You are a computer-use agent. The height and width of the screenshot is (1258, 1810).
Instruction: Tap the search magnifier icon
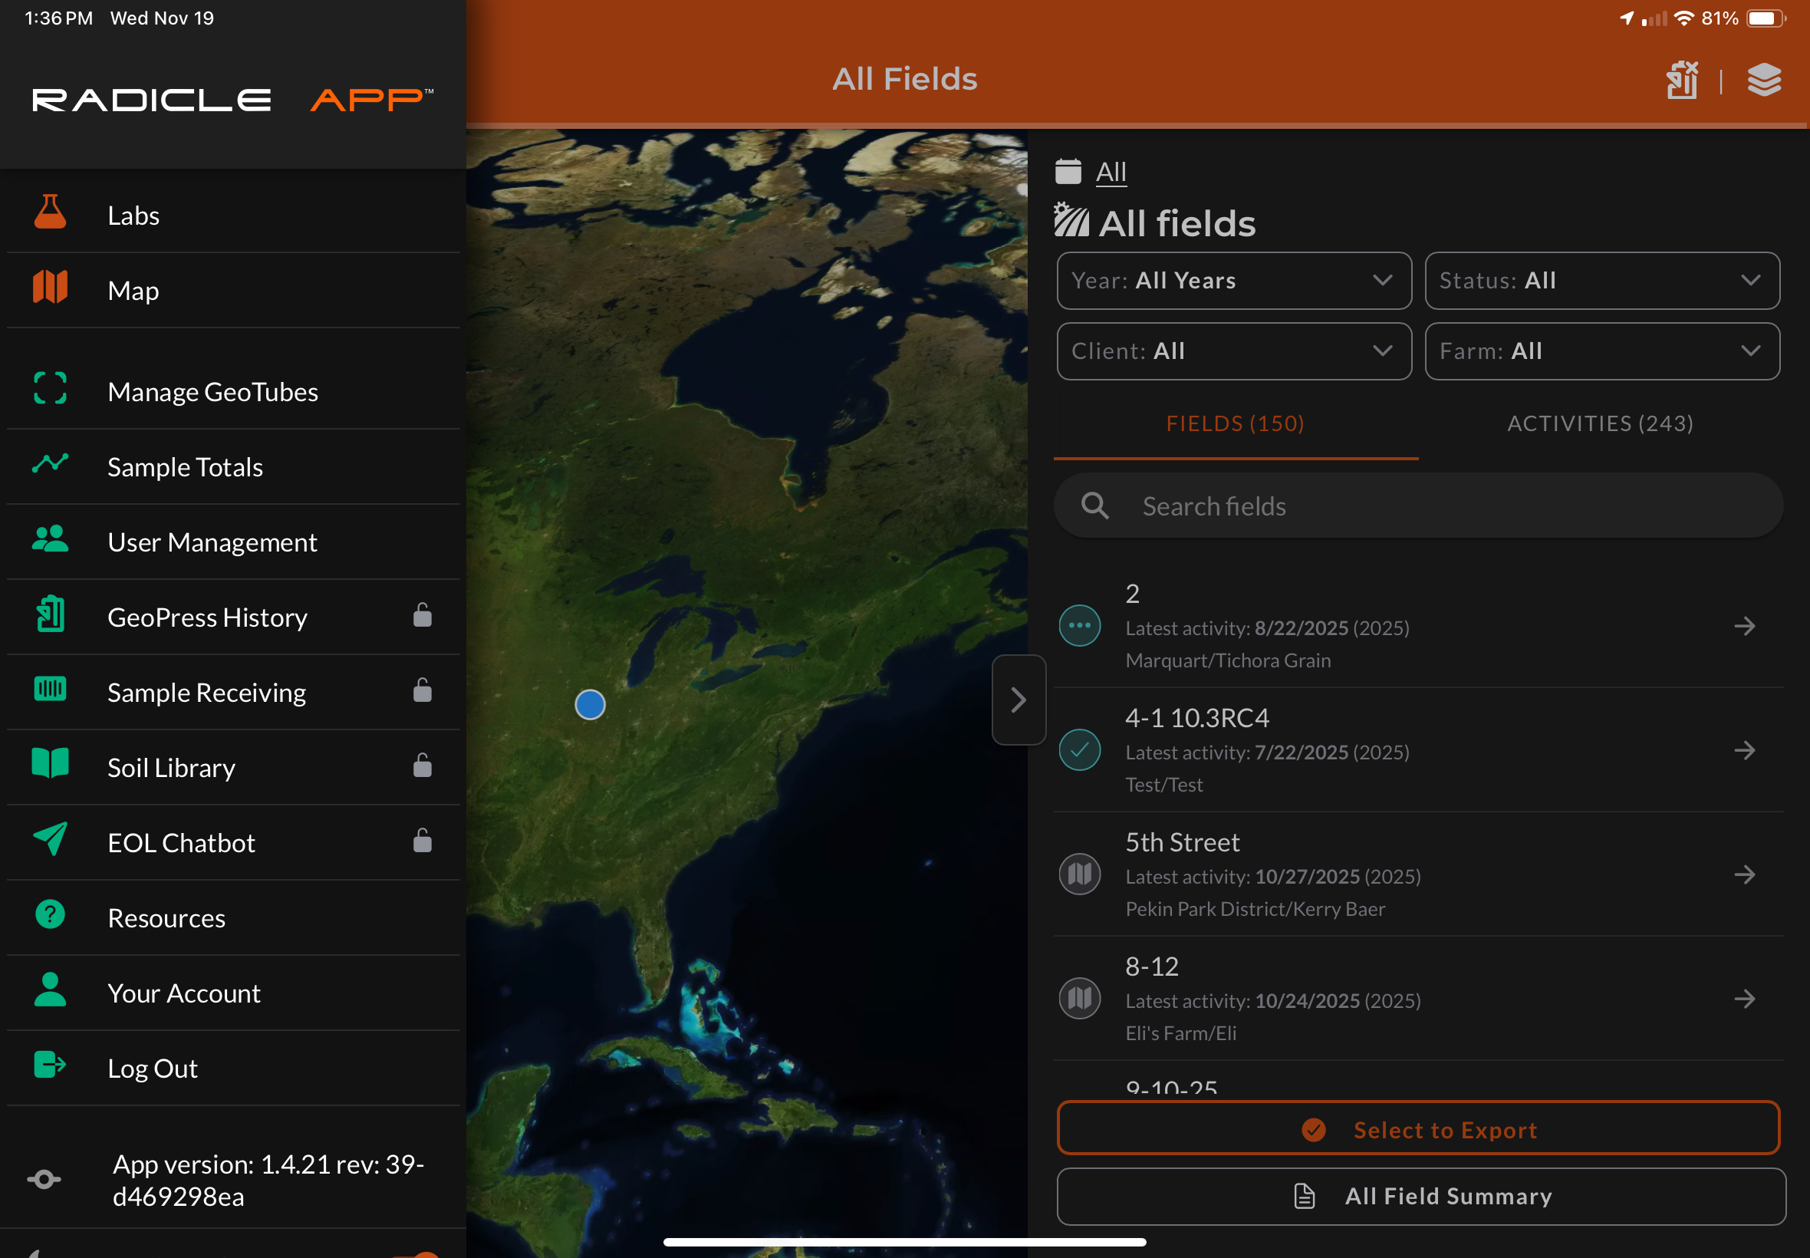pos(1095,506)
